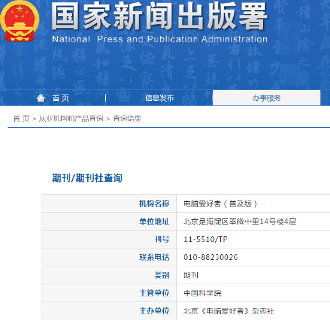Click the 刊号 label cell
The image size is (330, 320).
tap(109, 240)
